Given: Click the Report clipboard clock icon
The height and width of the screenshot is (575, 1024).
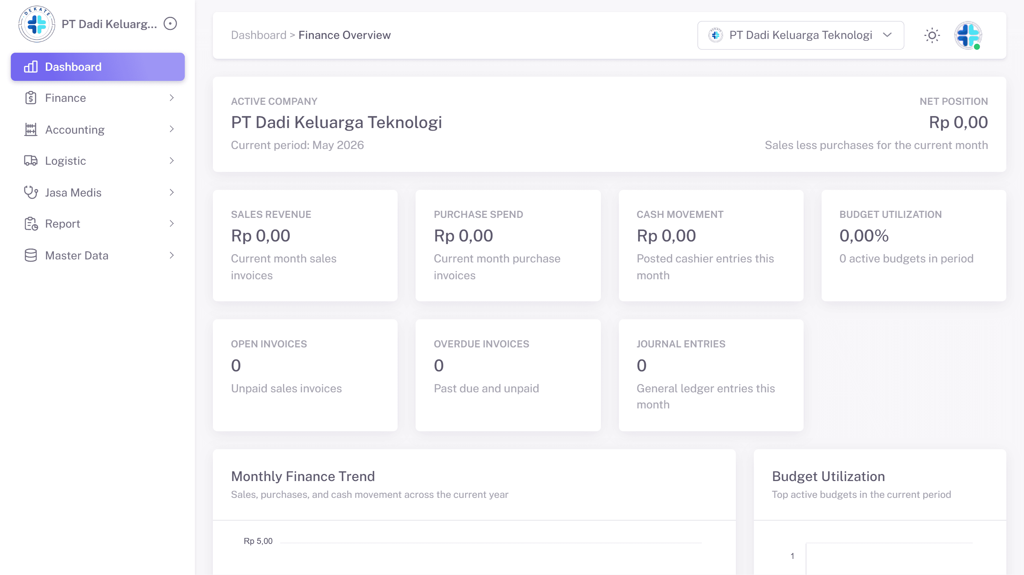Looking at the screenshot, I should [31, 223].
